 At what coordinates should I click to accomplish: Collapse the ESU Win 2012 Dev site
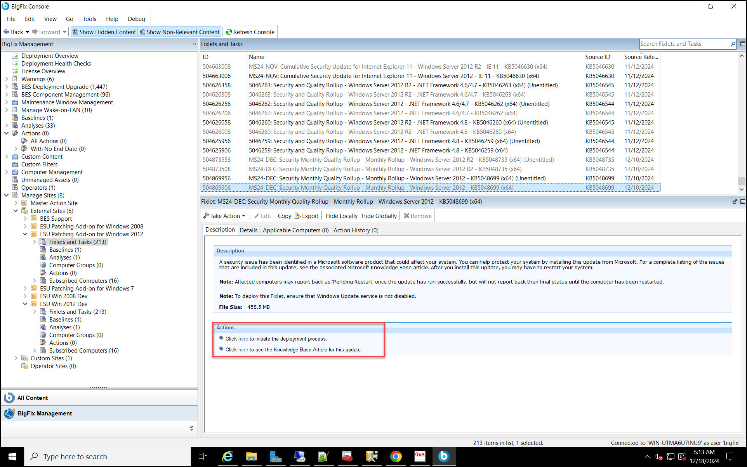click(25, 304)
